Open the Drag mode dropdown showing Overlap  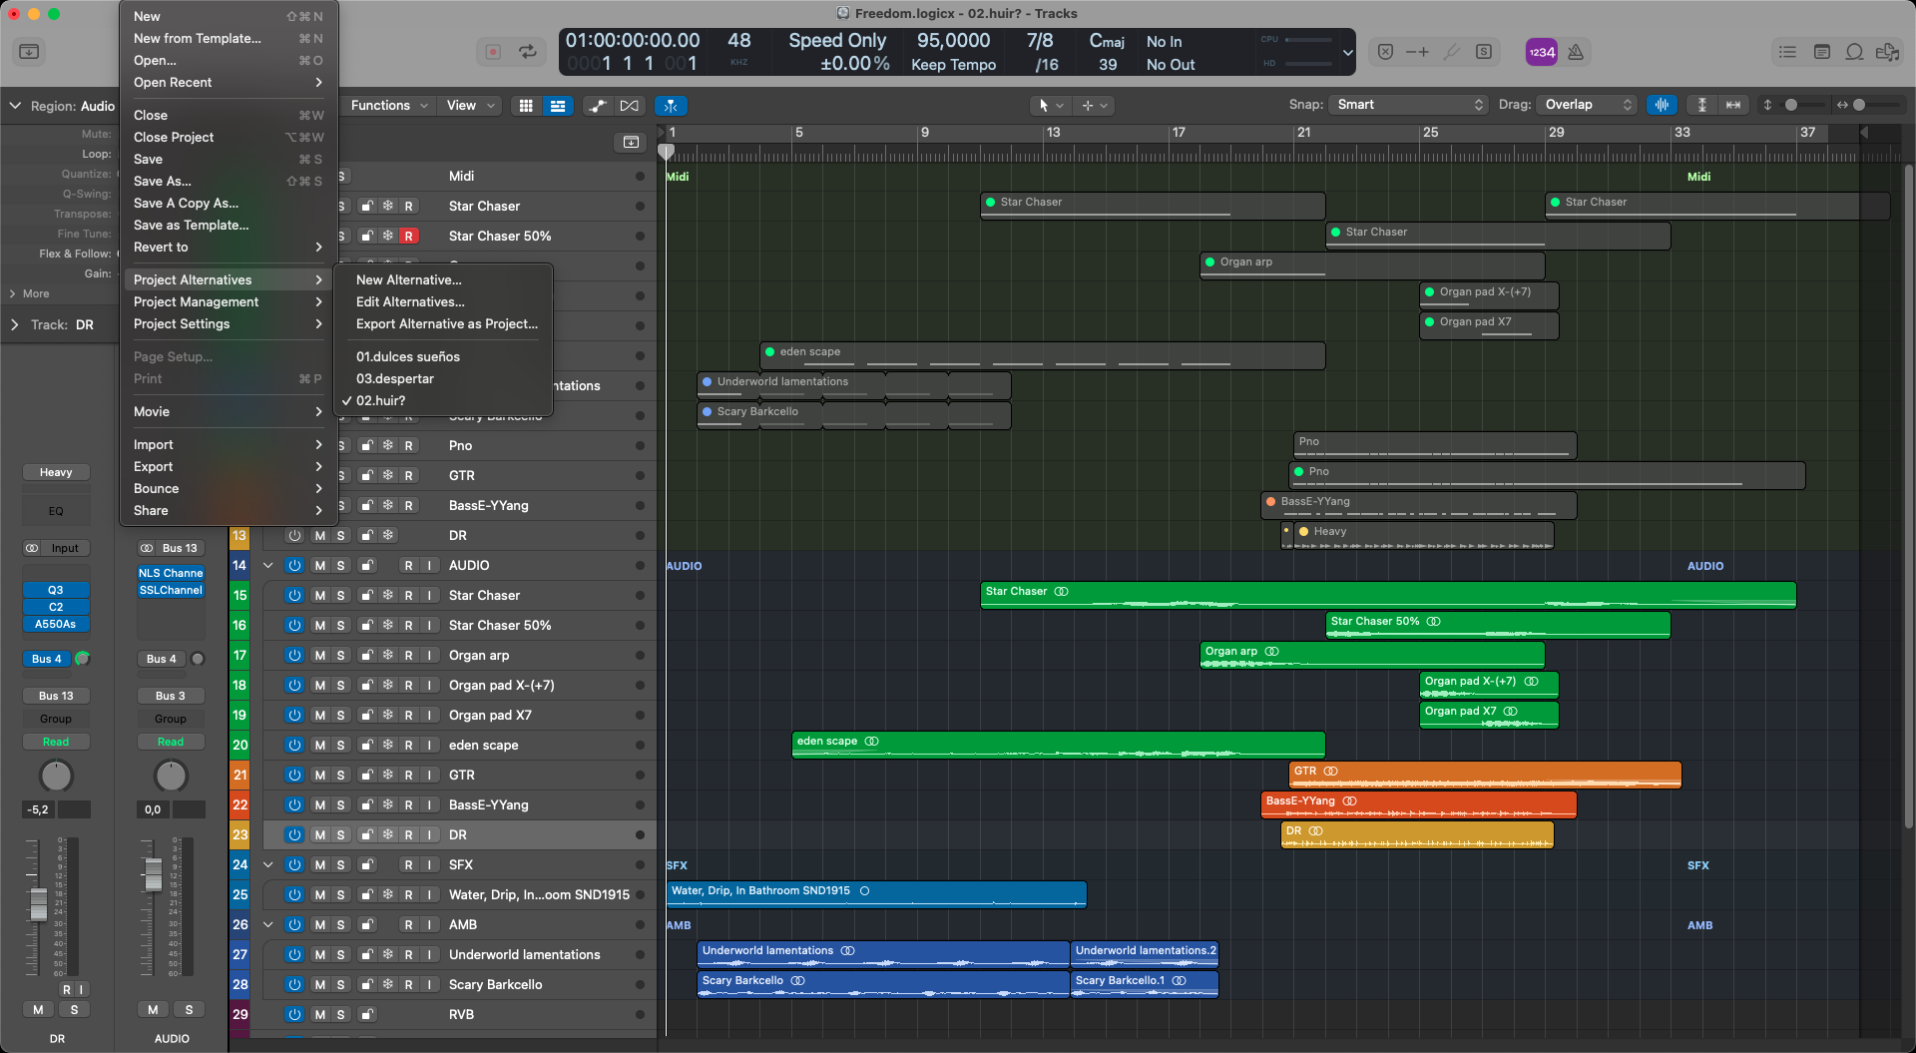click(1588, 105)
